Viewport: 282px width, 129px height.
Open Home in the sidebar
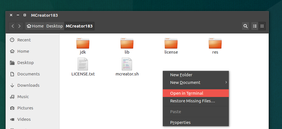(32, 51)
